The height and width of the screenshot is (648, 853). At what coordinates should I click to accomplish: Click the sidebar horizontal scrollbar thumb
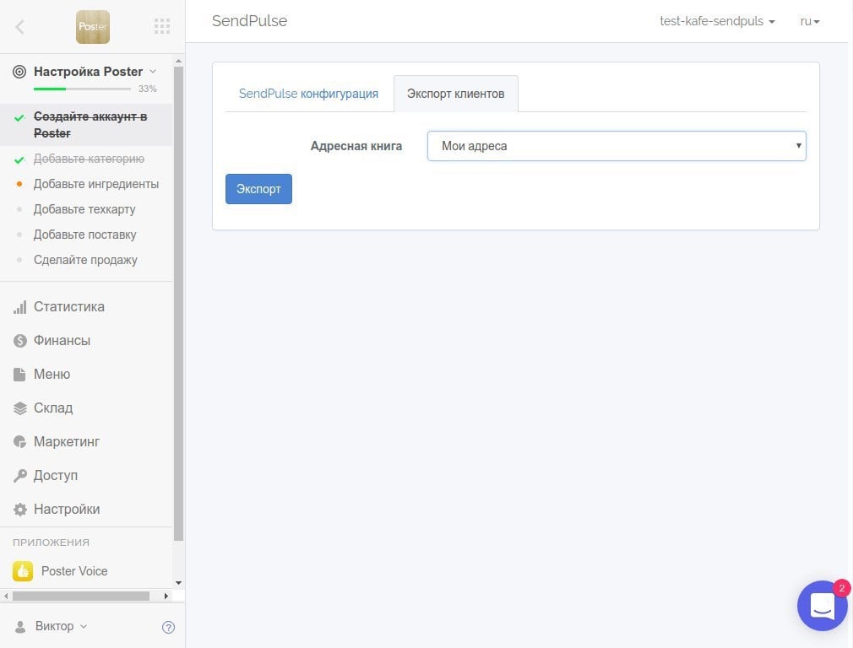click(x=81, y=596)
